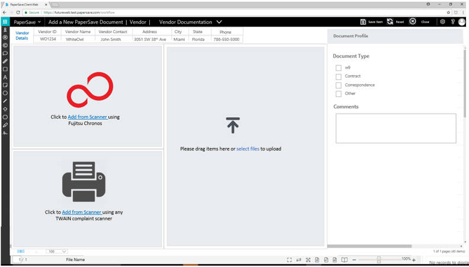Image resolution: width=469 pixels, height=267 pixels.
Task: Click the select files upload link
Action: (x=248, y=149)
